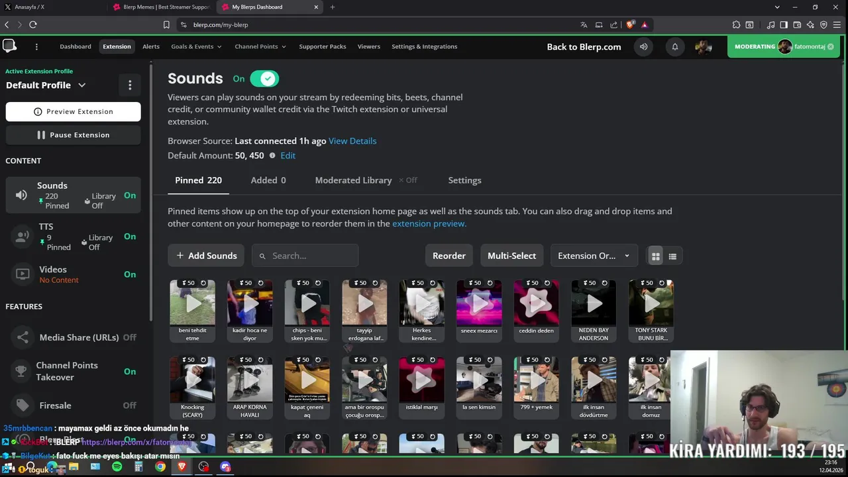This screenshot has width=848, height=477.
Task: Open the Viewers menu item
Action: point(369,46)
